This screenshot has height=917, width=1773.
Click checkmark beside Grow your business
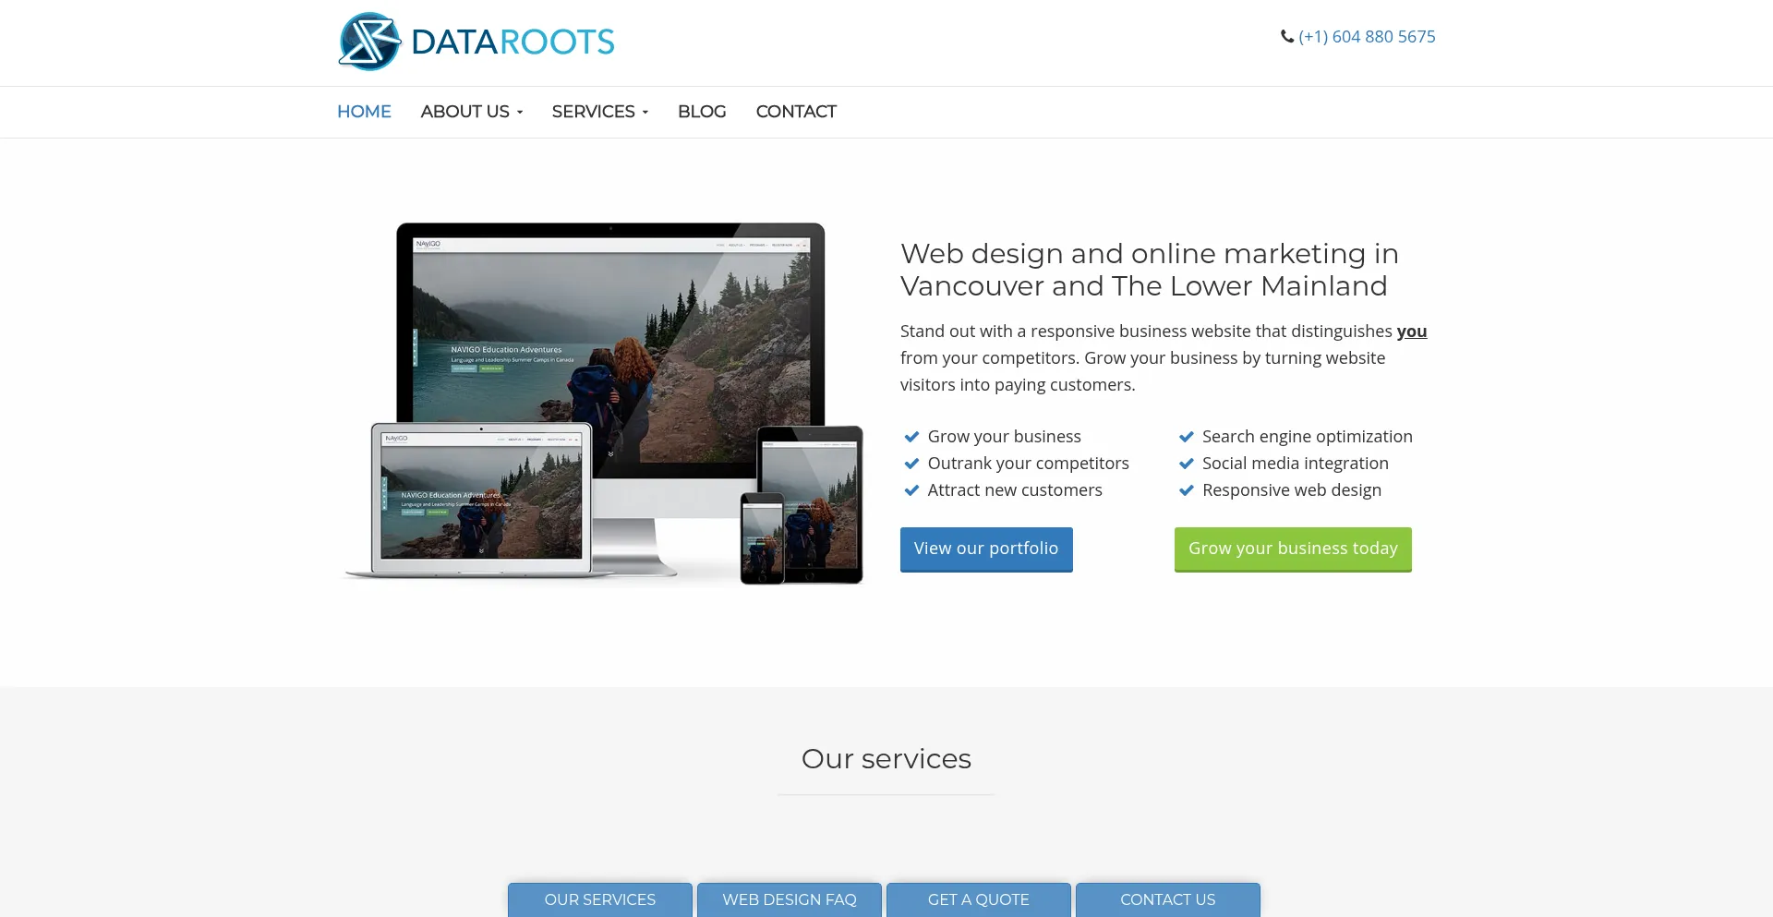[x=911, y=437]
